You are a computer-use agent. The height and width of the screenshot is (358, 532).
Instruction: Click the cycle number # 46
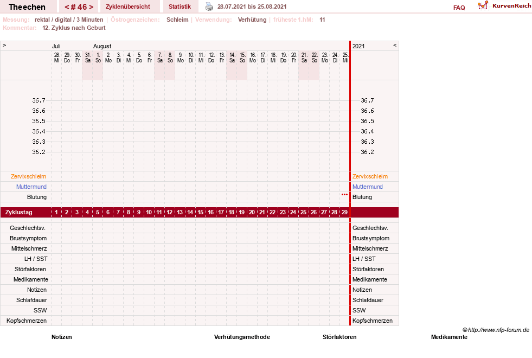tap(79, 7)
